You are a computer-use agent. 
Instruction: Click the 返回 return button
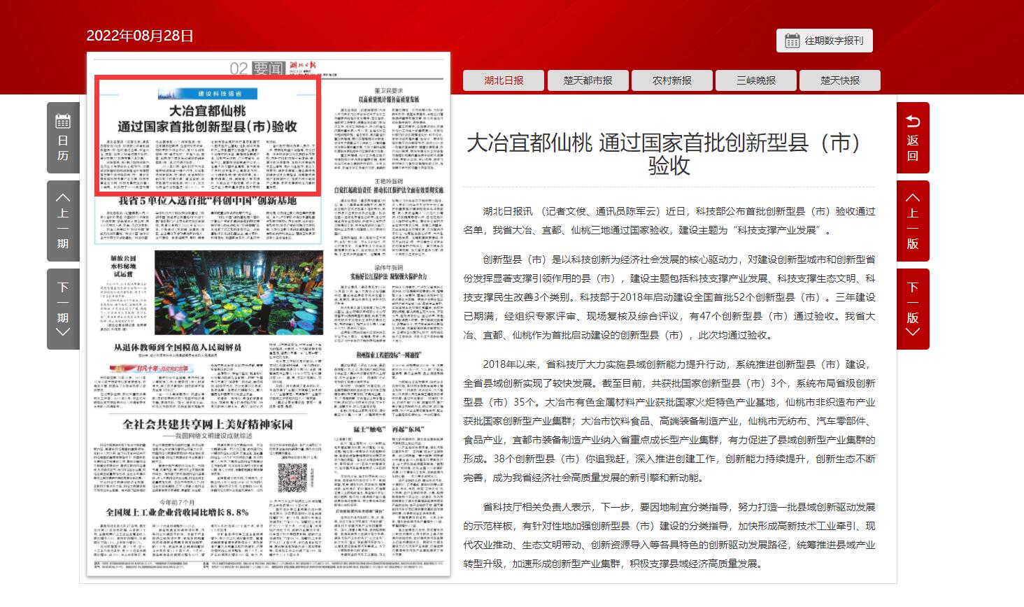pyautogui.click(x=913, y=138)
